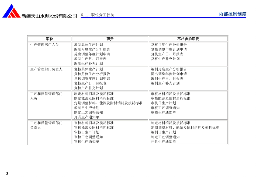The height and width of the screenshot is (177, 256).
Task: Select 复核月度生产分析报告 in 生产管理部门负责人 duties
Action: (92, 74)
